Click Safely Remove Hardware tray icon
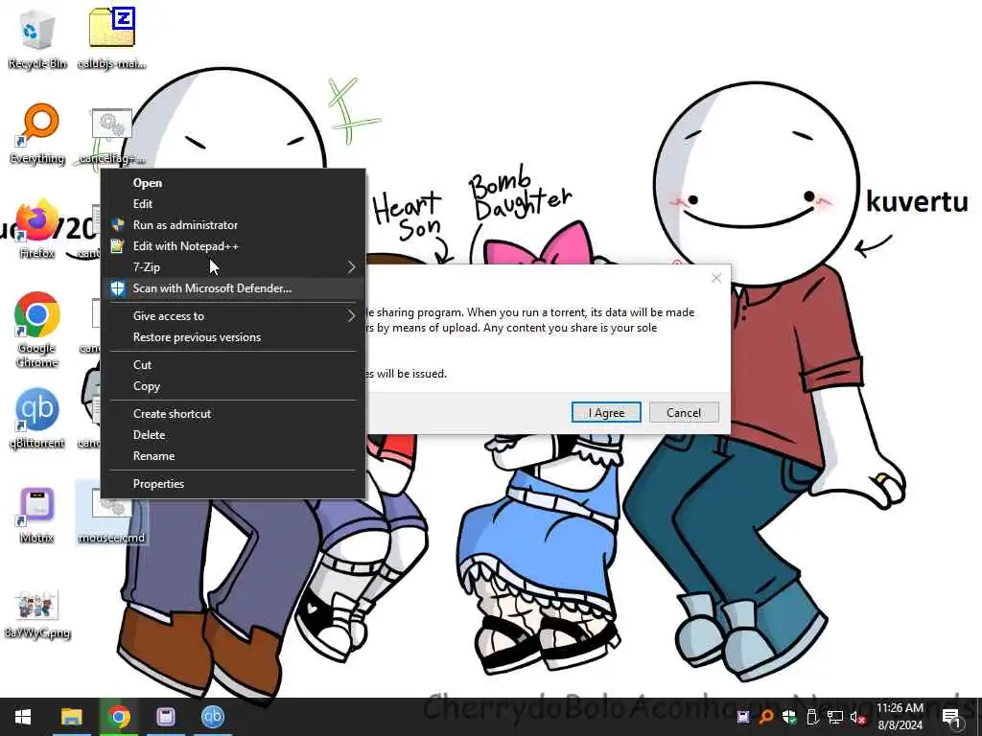Viewport: 982px width, 736px height. pyautogui.click(x=812, y=717)
